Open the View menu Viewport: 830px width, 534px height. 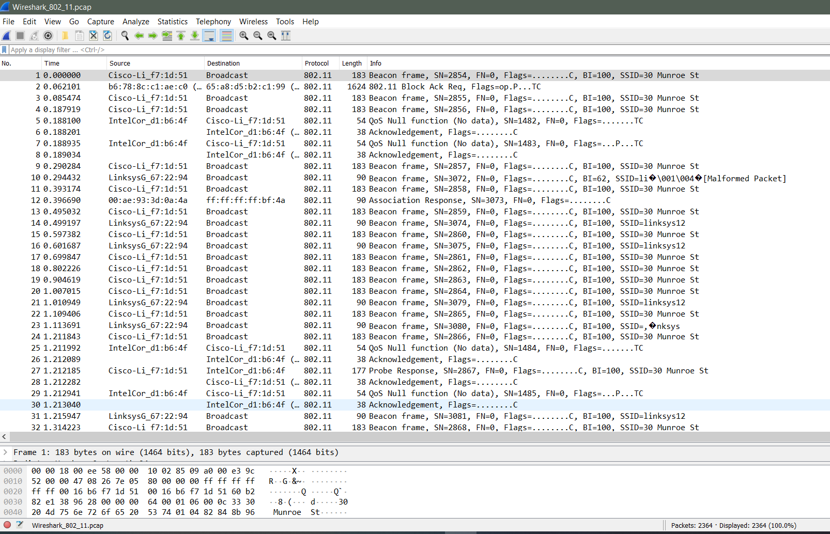(53, 22)
